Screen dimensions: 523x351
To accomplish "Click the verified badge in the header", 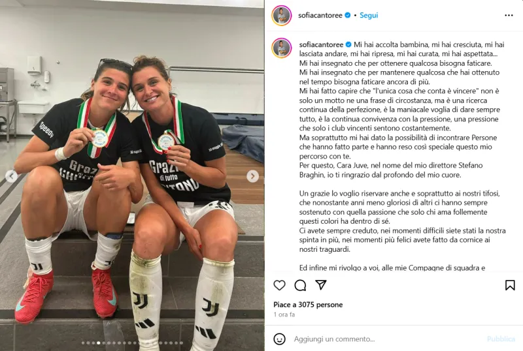I will [348, 15].
